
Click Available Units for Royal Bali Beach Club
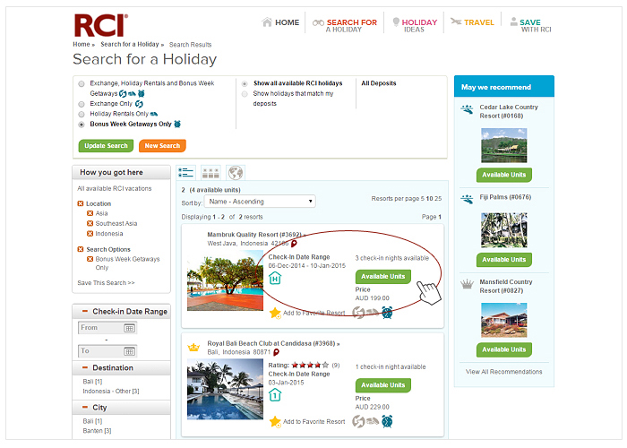pyautogui.click(x=383, y=385)
